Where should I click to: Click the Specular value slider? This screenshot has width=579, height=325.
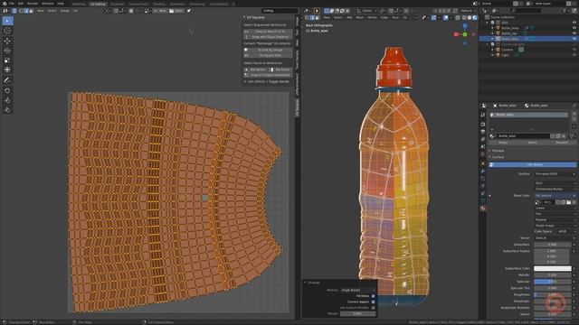553,282
